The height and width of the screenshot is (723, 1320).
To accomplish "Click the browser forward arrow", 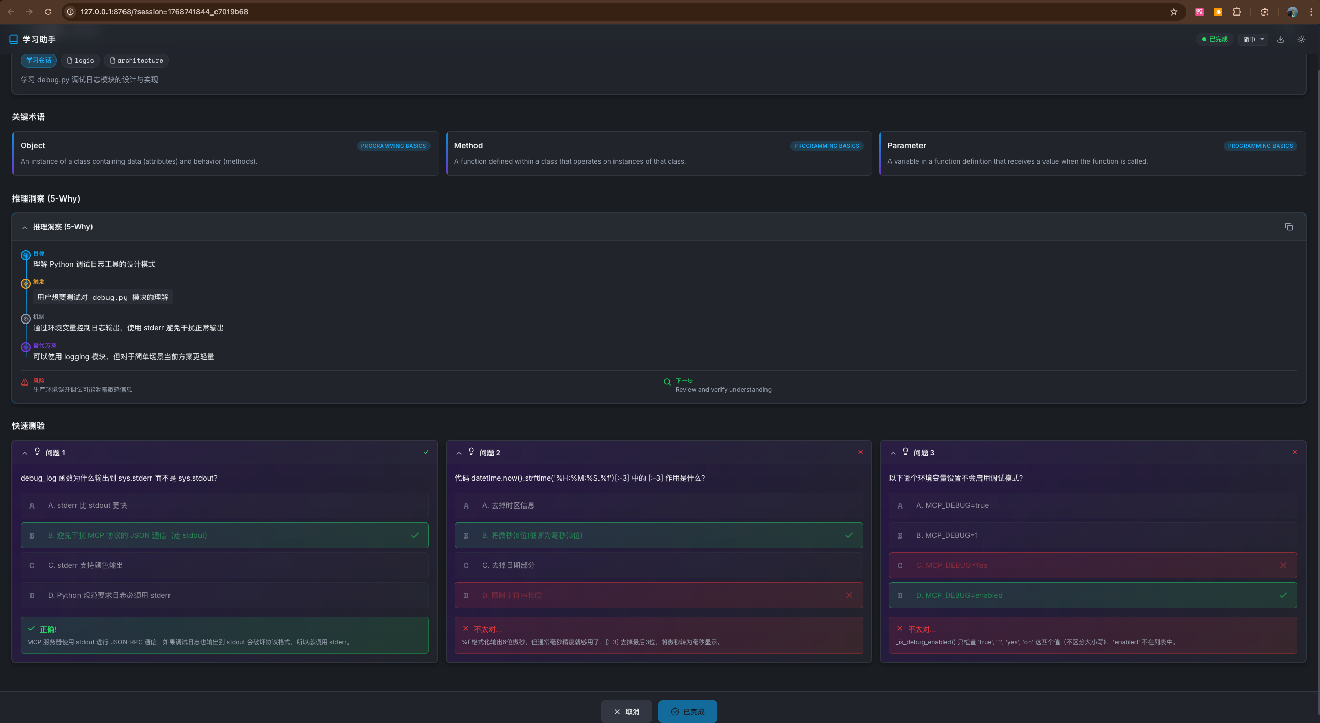I will 29,11.
